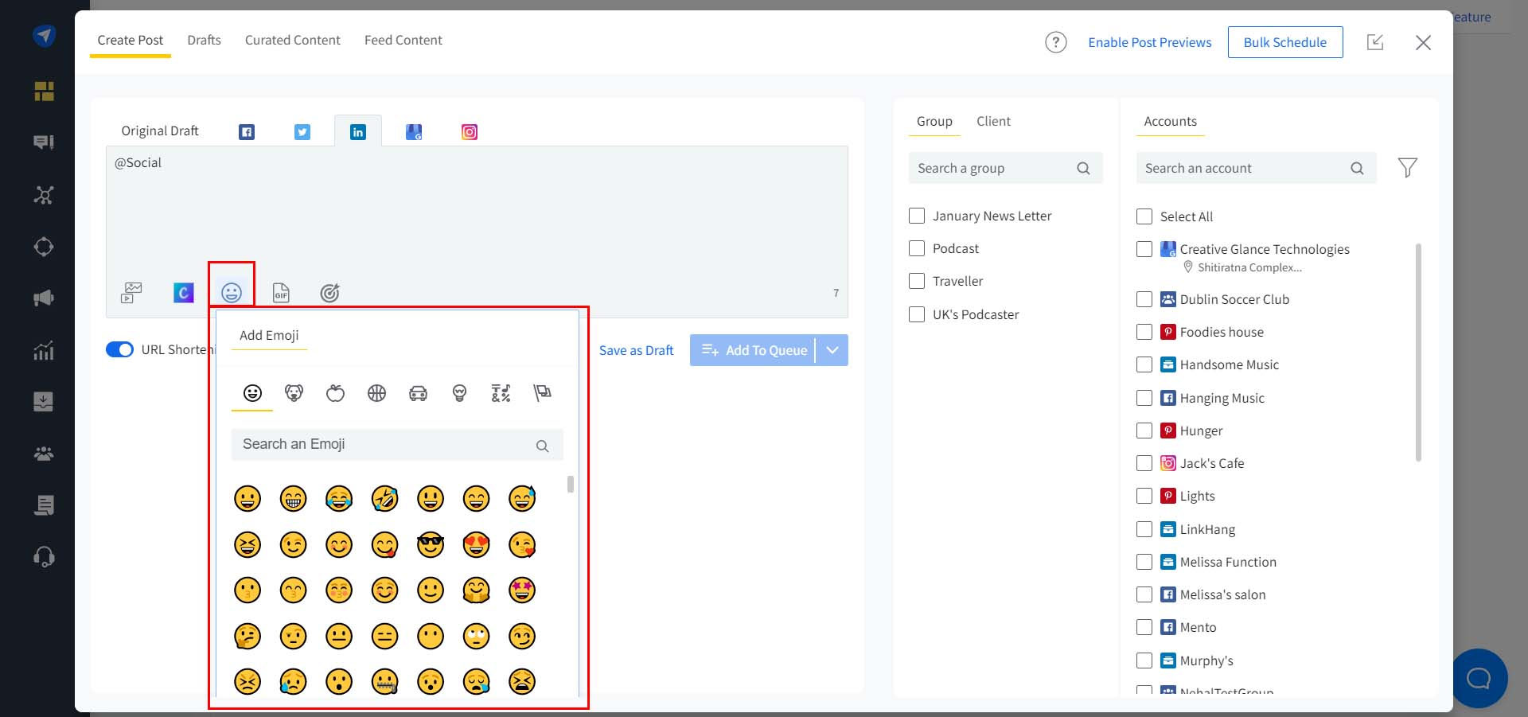1528x717 pixels.
Task: Open the dashboard grid icon in sidebar
Action: pos(44,92)
